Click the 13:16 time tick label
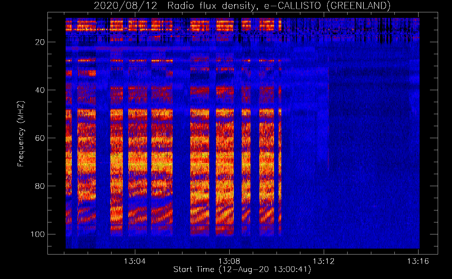Image resolution: width=452 pixels, height=279 pixels. 418,261
